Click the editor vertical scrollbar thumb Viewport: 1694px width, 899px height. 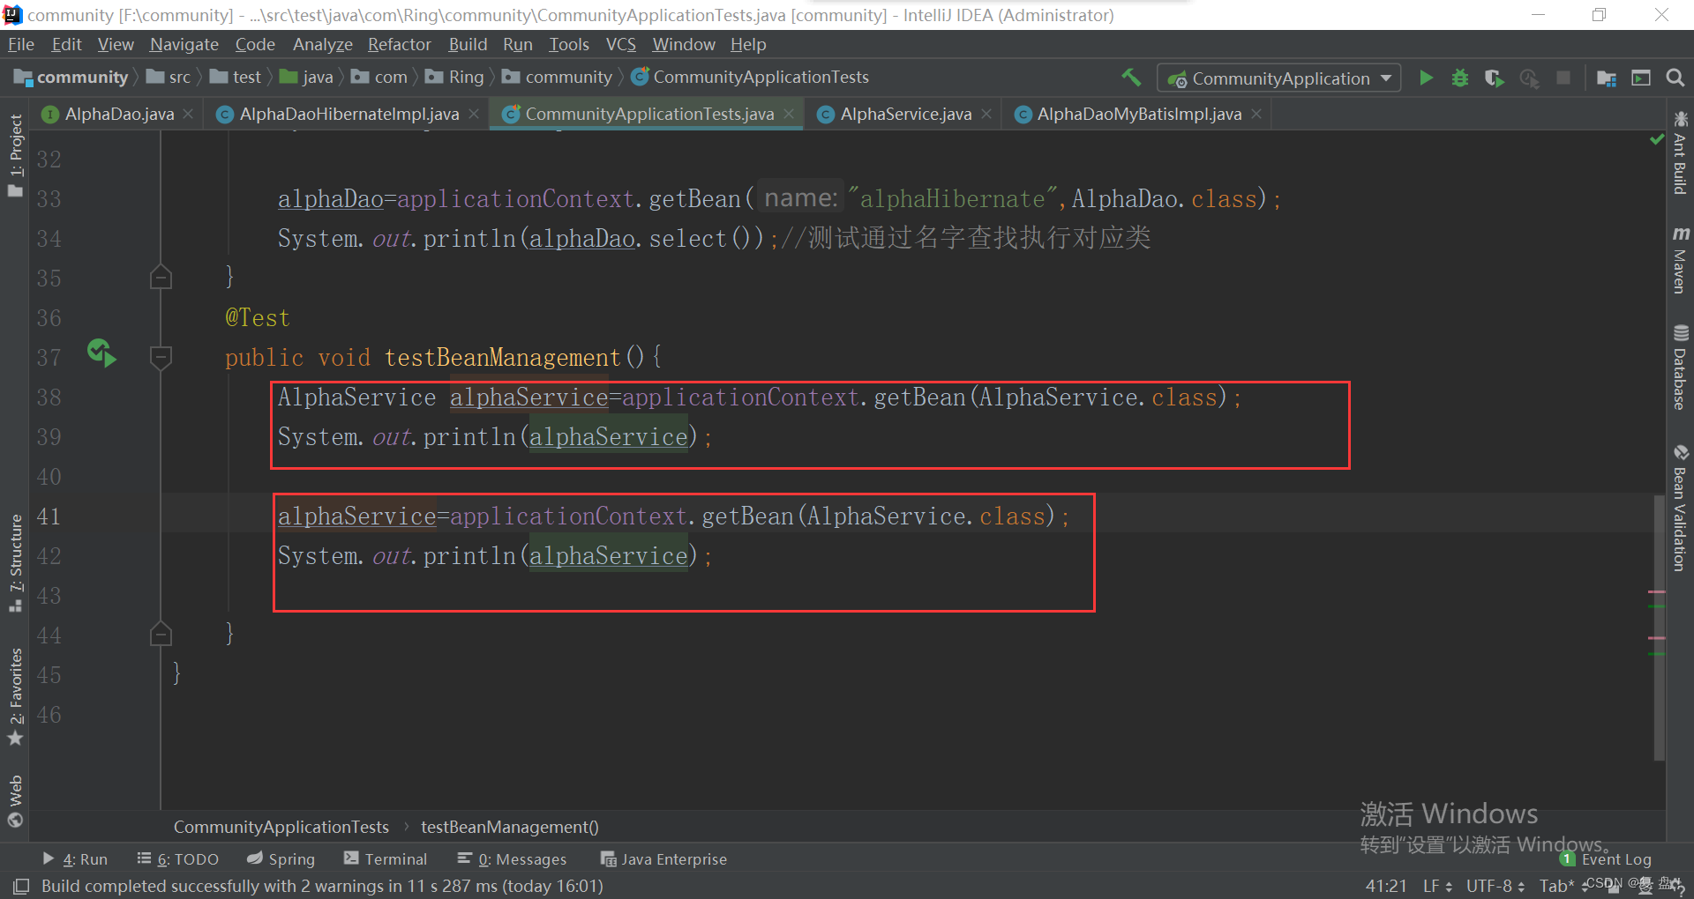click(1659, 626)
